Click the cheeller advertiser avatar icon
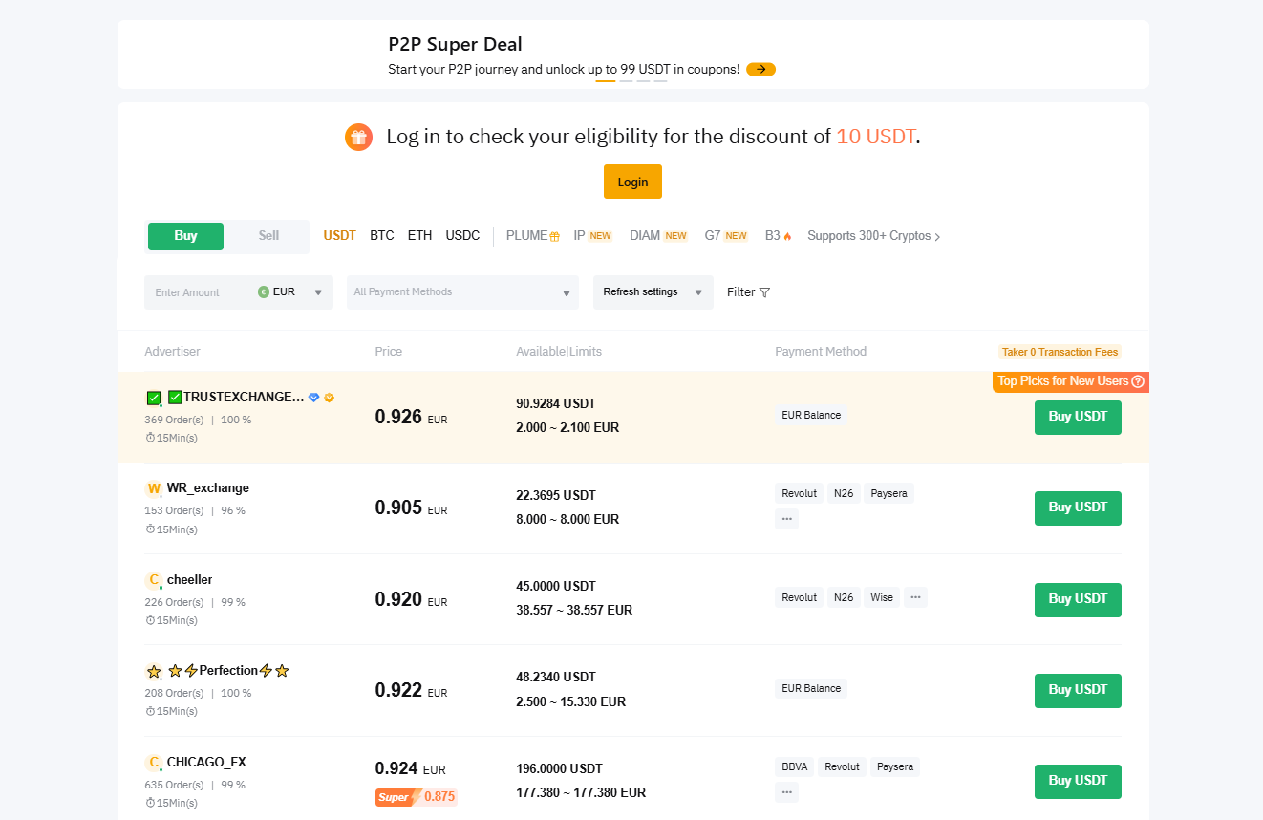Image resolution: width=1263 pixels, height=820 pixels. [x=154, y=580]
